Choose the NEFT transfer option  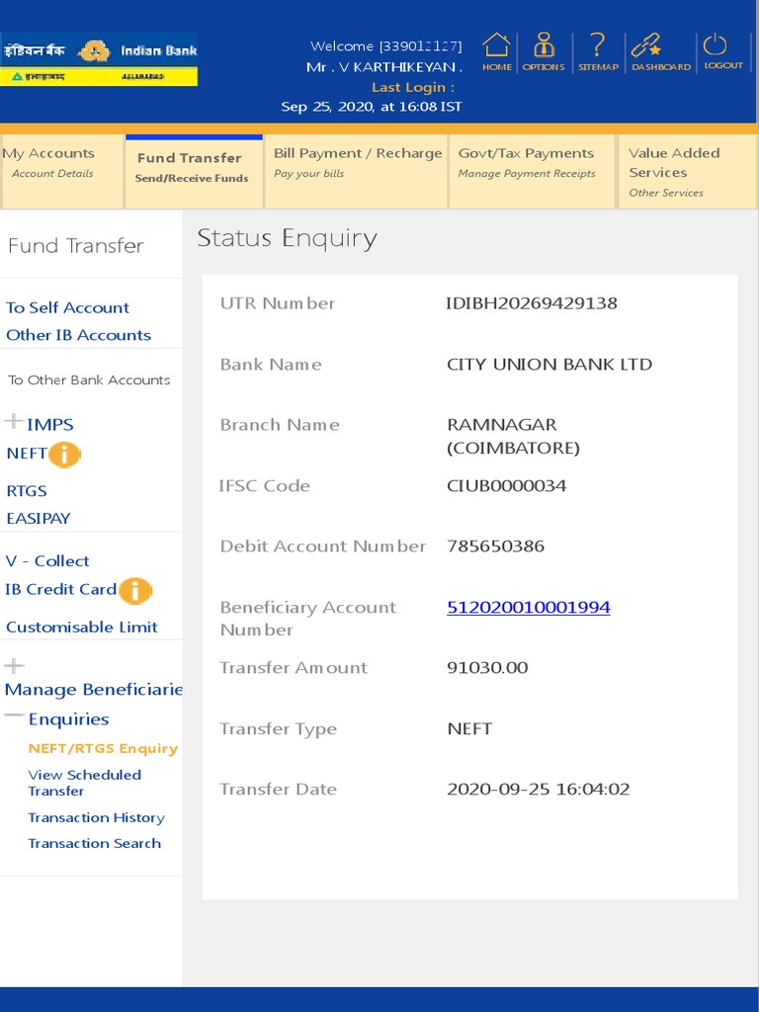(x=27, y=453)
